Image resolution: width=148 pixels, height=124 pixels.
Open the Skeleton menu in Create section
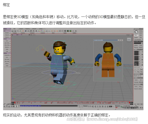click(x=7, y=47)
